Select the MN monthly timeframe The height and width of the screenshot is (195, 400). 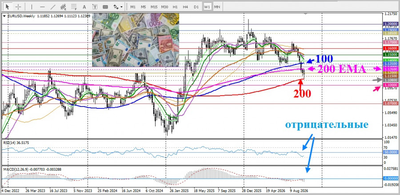[x=217, y=7]
